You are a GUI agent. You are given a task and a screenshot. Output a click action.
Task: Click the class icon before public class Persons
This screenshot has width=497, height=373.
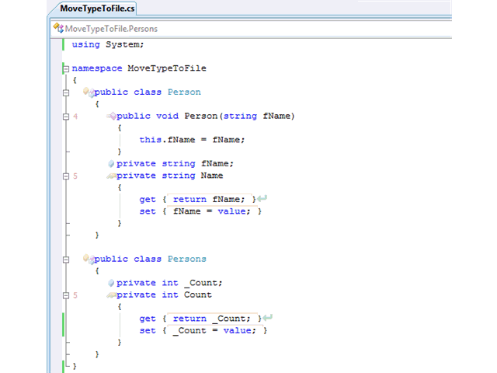pyautogui.click(x=89, y=259)
